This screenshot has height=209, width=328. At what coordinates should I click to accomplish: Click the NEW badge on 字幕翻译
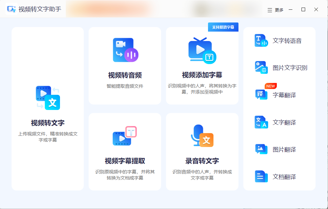pyautogui.click(x=270, y=86)
